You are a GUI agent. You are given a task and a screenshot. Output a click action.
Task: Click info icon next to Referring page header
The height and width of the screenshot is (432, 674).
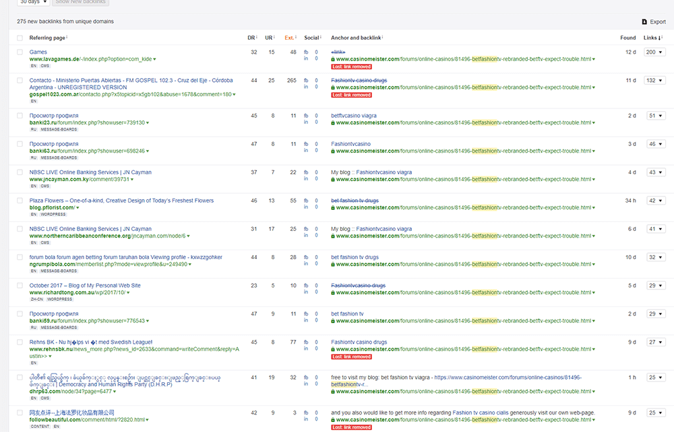tap(67, 38)
